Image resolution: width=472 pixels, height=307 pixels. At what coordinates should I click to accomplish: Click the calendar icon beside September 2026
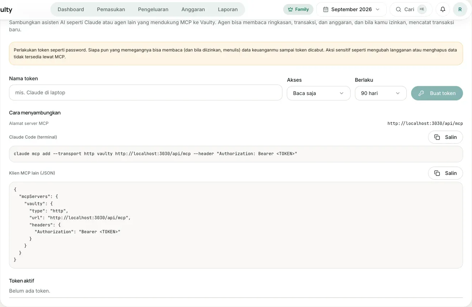326,9
